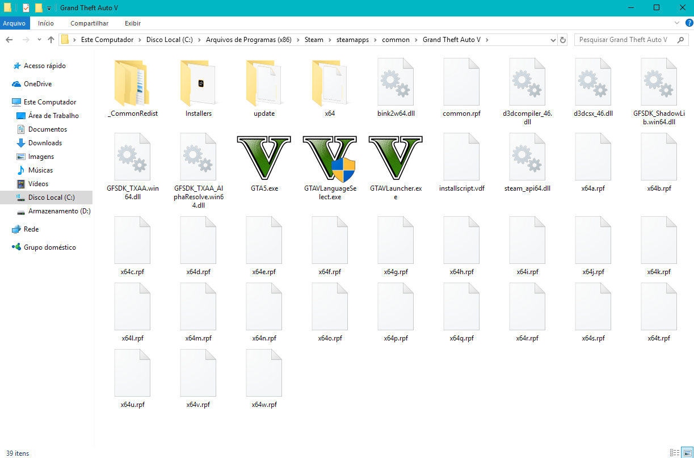
Task: Open Armazenamento (D:) drive in navigation pane
Action: coord(60,211)
